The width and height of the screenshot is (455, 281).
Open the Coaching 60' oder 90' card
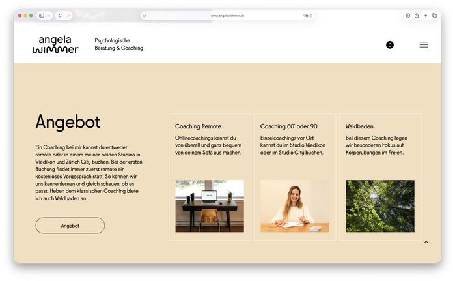pyautogui.click(x=295, y=177)
